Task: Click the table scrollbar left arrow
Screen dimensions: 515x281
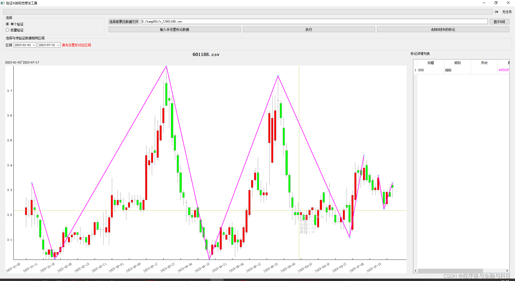Action: point(415,271)
